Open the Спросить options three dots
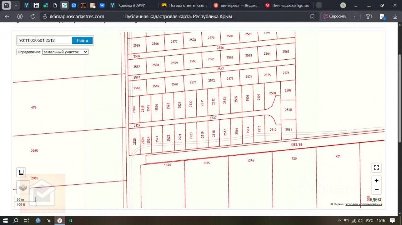Viewport: 402px width, 225px height. tap(354, 16)
